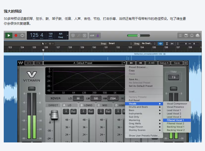Screen dimensions: 205x151
Task: Expand the Drums and Beats submenu
Action: [x=144, y=107]
